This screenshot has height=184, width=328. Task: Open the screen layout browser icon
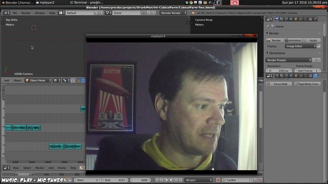[x=61, y=13]
